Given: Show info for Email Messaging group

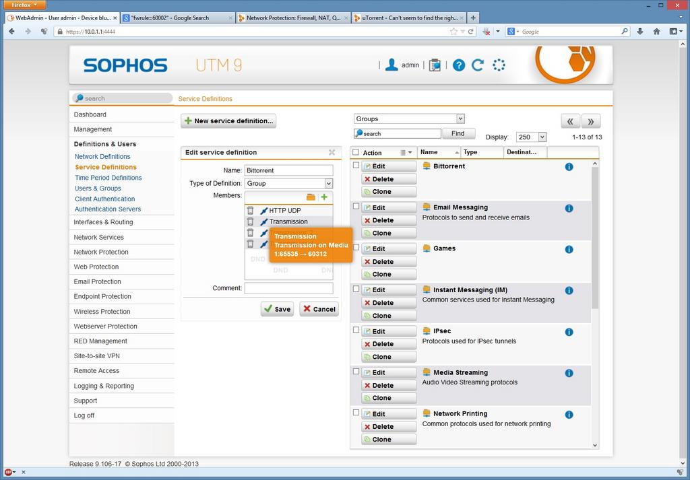Looking at the screenshot, I should click(x=569, y=208).
